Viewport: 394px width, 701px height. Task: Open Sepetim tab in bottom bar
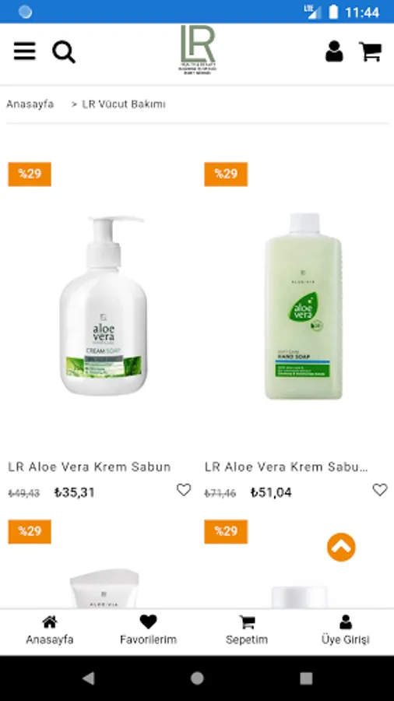[247, 630]
